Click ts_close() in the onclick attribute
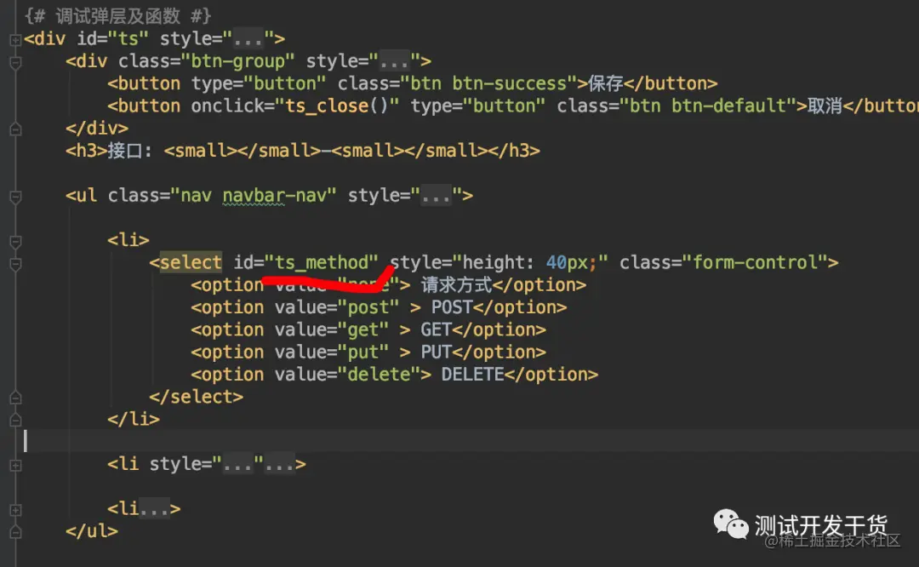This screenshot has height=567, width=919. click(336, 106)
